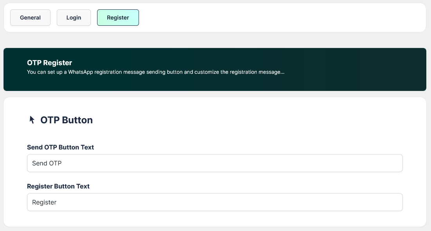Click into the Register Button Text field

215,202
